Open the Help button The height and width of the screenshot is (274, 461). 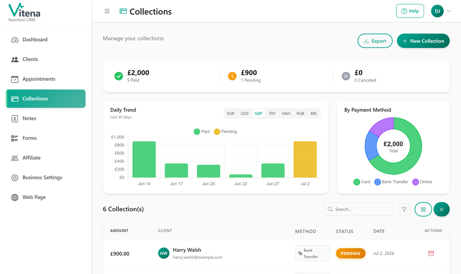(x=410, y=11)
